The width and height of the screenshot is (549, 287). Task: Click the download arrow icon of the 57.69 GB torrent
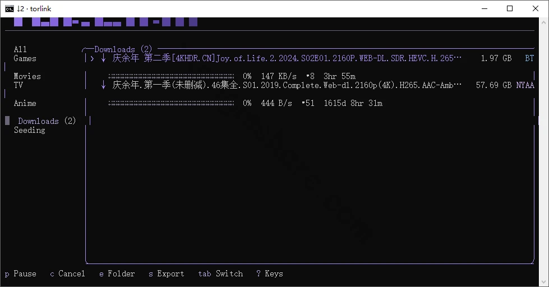103,85
